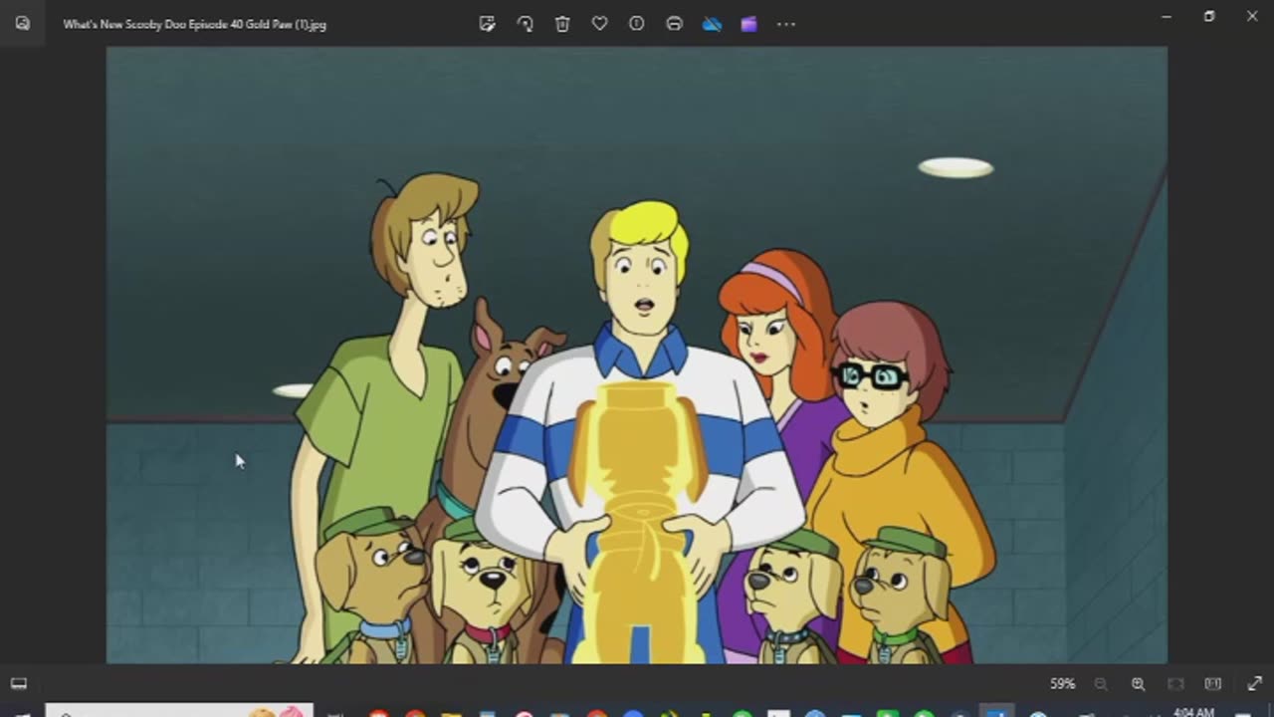The image size is (1274, 717).
Task: Open Clipchamp video editor icon
Action: click(748, 24)
